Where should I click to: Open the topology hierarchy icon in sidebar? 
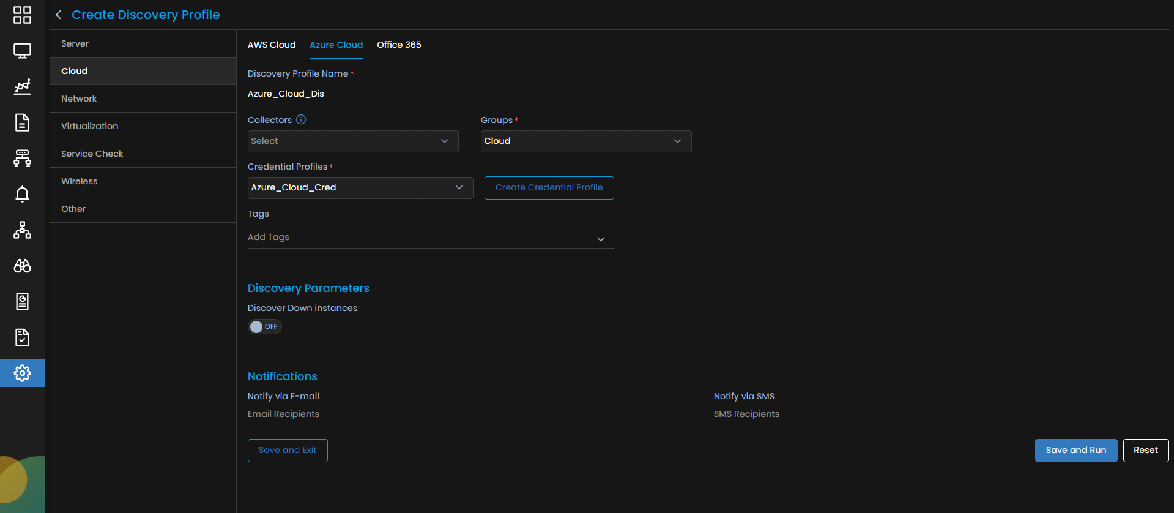click(22, 230)
